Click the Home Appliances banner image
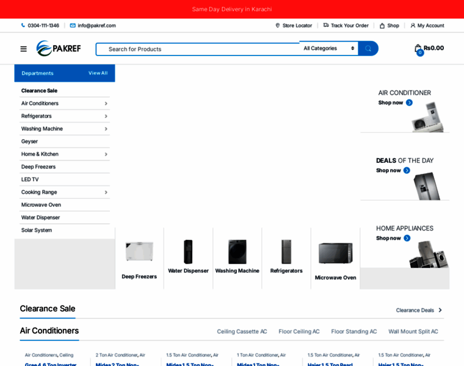The image size is (464, 366). (x=429, y=254)
